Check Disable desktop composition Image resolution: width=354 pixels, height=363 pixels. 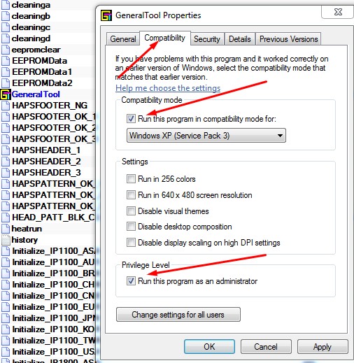pos(131,227)
